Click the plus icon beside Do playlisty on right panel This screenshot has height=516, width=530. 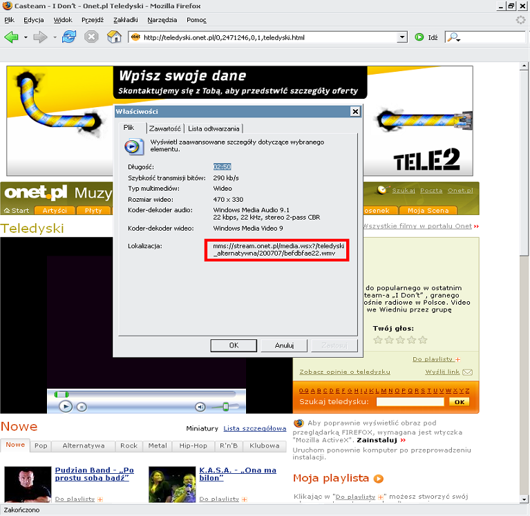click(x=457, y=359)
